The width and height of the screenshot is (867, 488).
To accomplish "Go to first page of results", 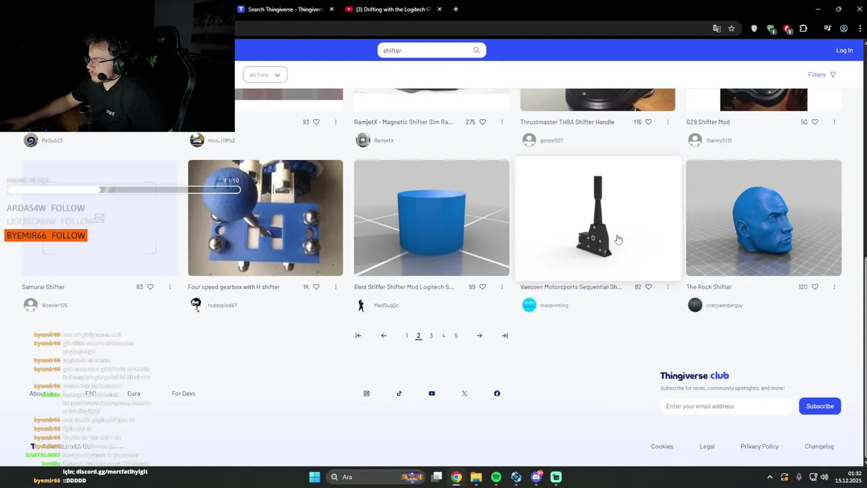I will (x=358, y=335).
